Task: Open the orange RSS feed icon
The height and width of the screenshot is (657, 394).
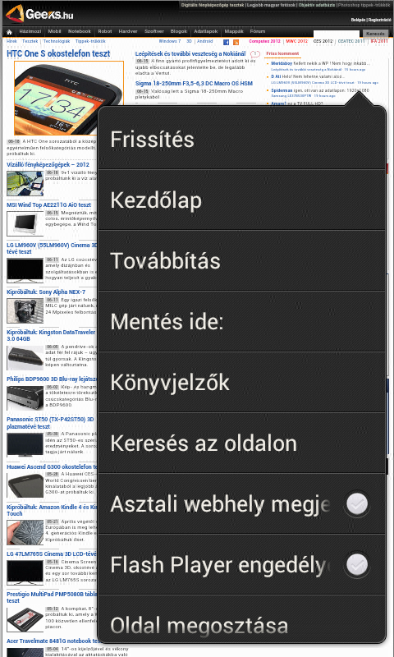Action: tap(236, 43)
